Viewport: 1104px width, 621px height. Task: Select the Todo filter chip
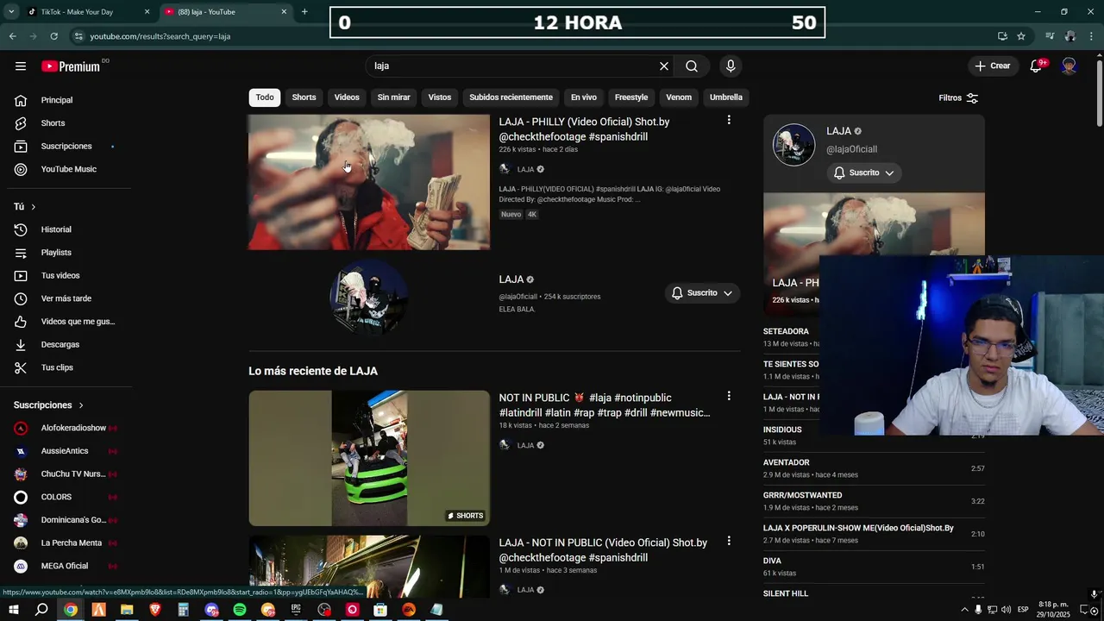265,97
